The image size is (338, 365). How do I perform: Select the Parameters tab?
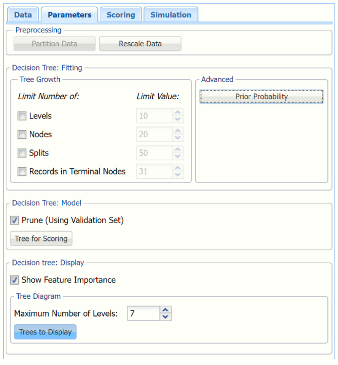pos(69,15)
